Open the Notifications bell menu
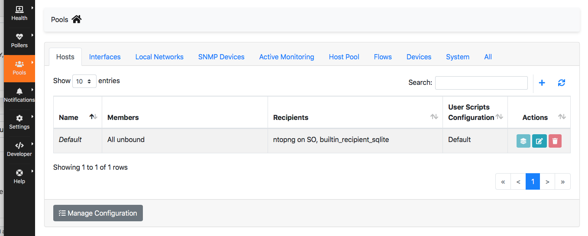 19,95
